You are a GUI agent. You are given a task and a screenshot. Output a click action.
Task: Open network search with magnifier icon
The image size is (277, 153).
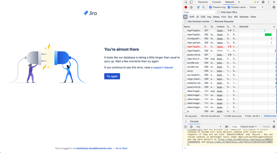click(x=204, y=7)
